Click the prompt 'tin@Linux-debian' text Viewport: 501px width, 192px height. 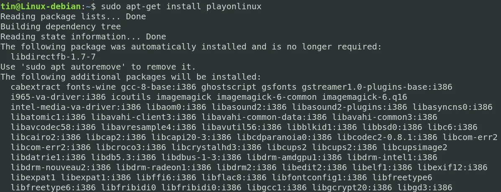[x=41, y=6]
